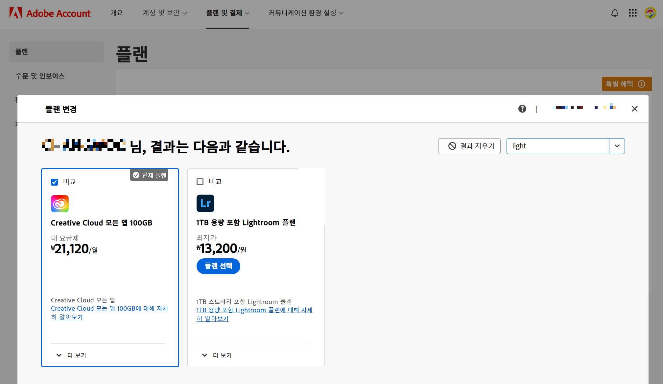Click the 결과 지우기 button

click(469, 146)
